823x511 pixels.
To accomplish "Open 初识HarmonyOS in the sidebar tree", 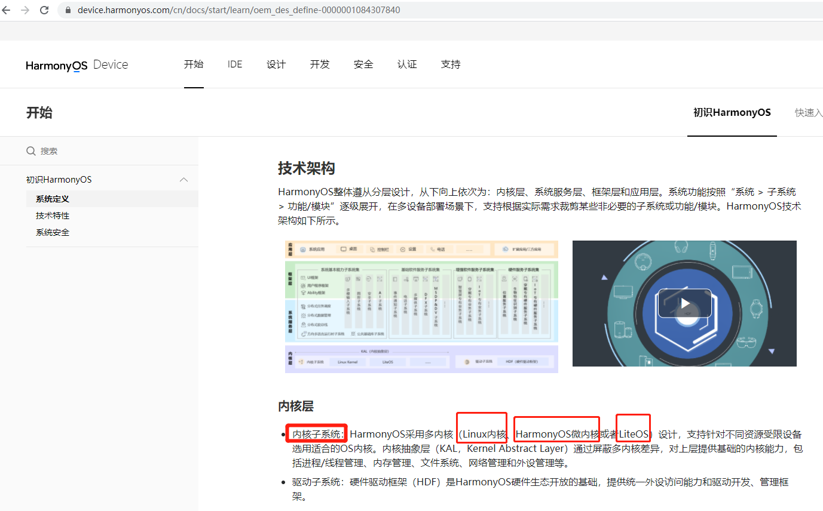I will tap(59, 180).
